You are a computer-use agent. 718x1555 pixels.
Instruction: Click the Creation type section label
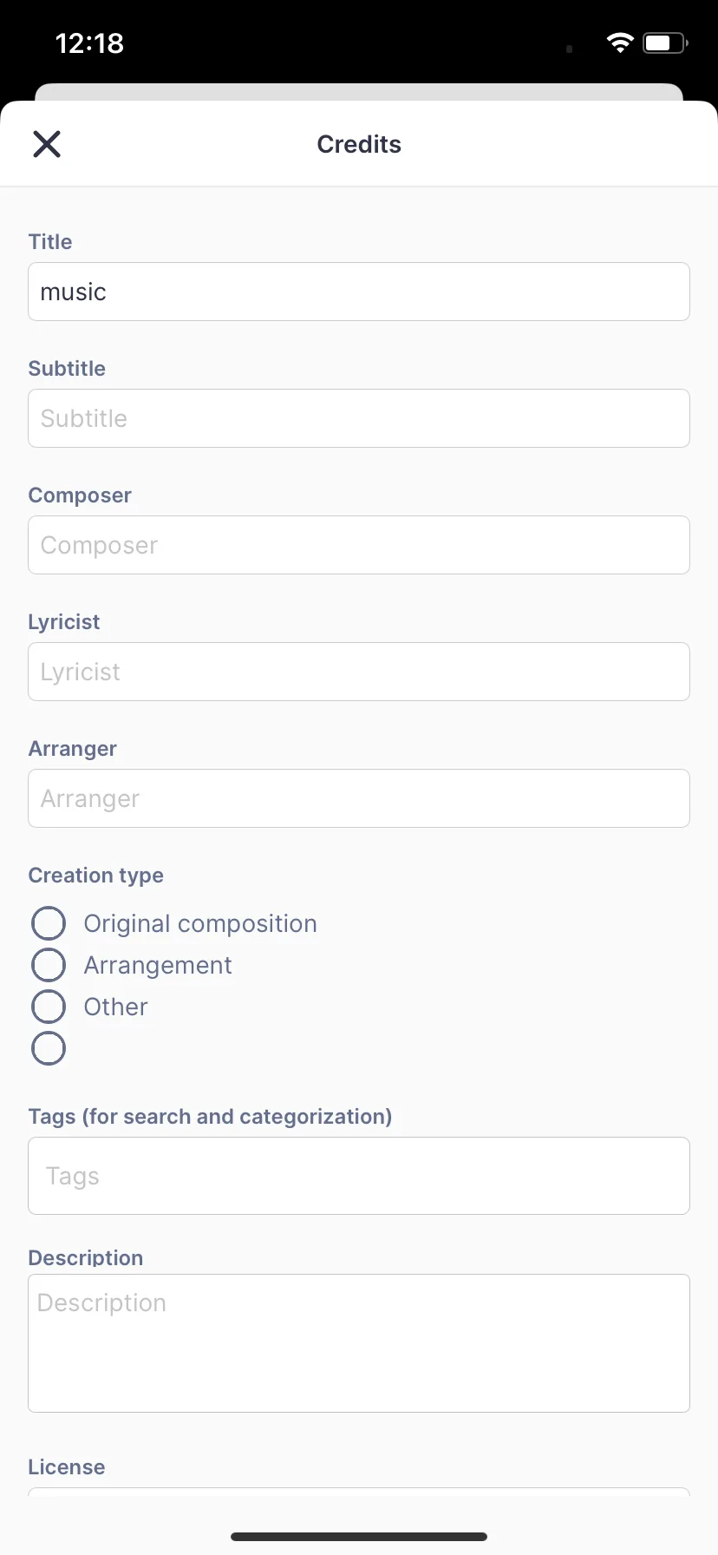pyautogui.click(x=96, y=876)
